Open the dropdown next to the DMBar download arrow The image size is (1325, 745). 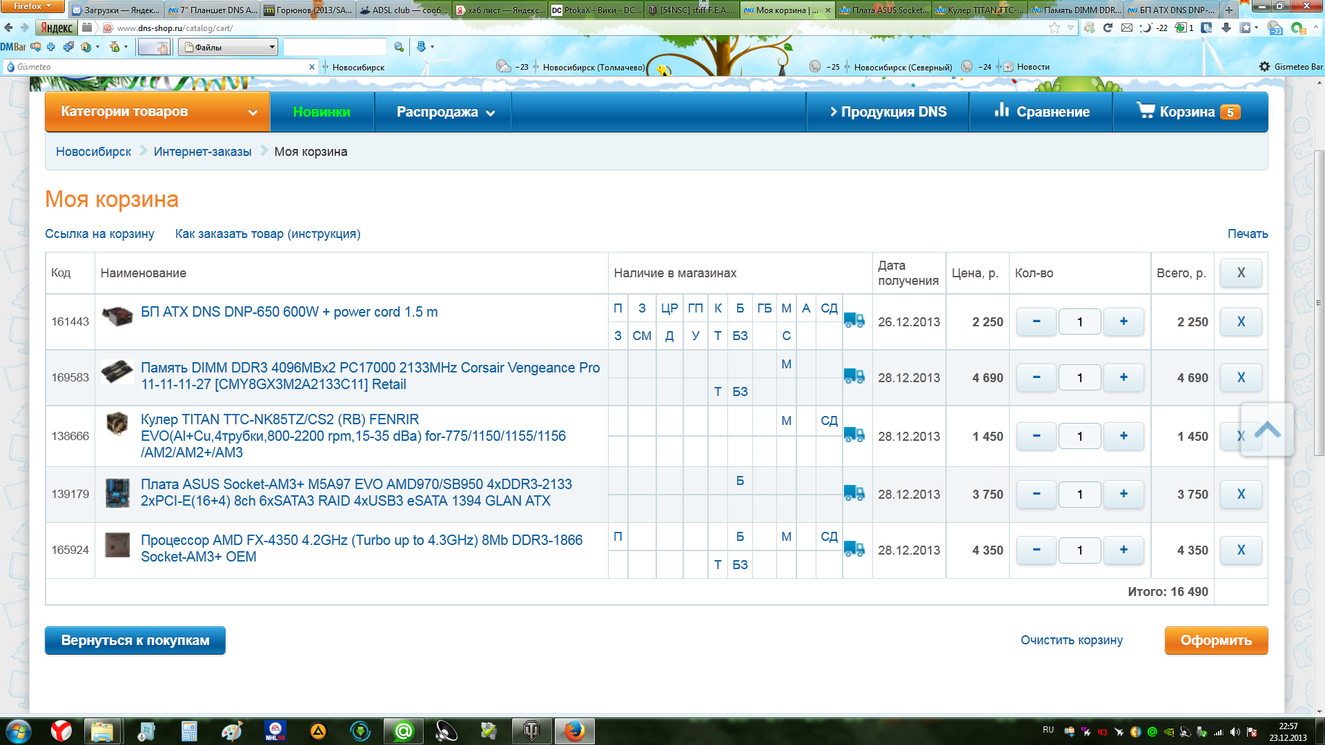tap(432, 47)
